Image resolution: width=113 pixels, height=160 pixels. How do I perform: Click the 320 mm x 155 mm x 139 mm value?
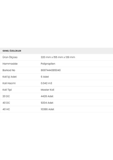point(58,57)
